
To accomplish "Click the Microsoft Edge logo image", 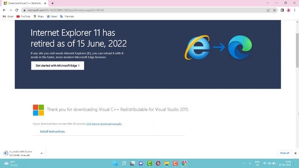I will coord(240,47).
